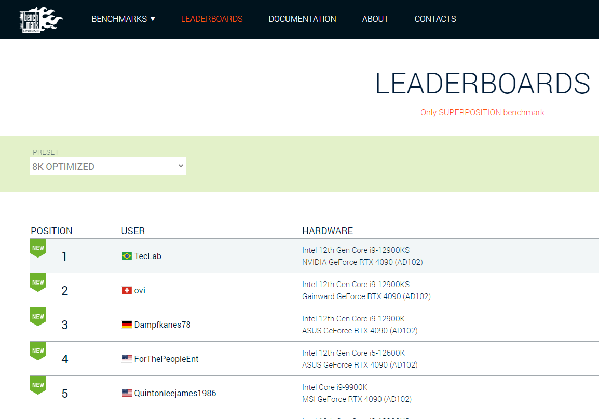Click the NEW badge on position 4
Image resolution: width=599 pixels, height=419 pixels.
[x=38, y=351]
